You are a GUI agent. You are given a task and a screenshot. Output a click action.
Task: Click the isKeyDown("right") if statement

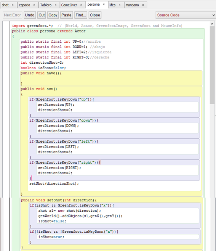pos(65,163)
